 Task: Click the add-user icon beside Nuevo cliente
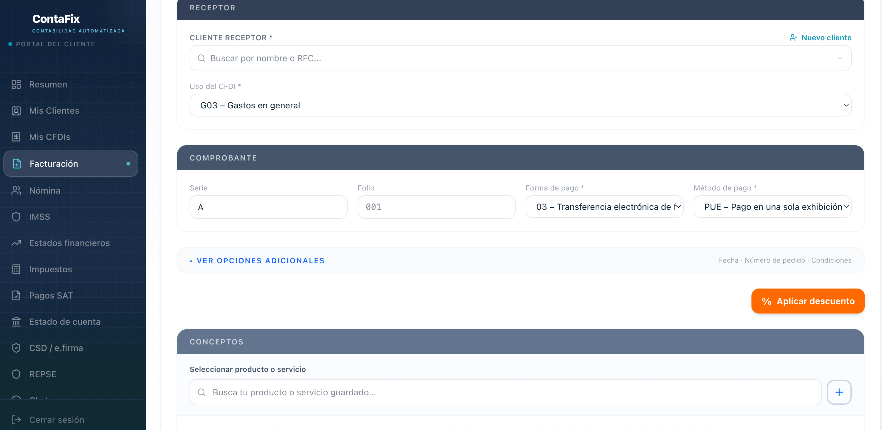pos(793,38)
